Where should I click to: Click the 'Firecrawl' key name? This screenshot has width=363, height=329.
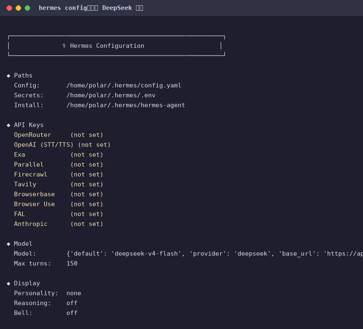pos(31,174)
